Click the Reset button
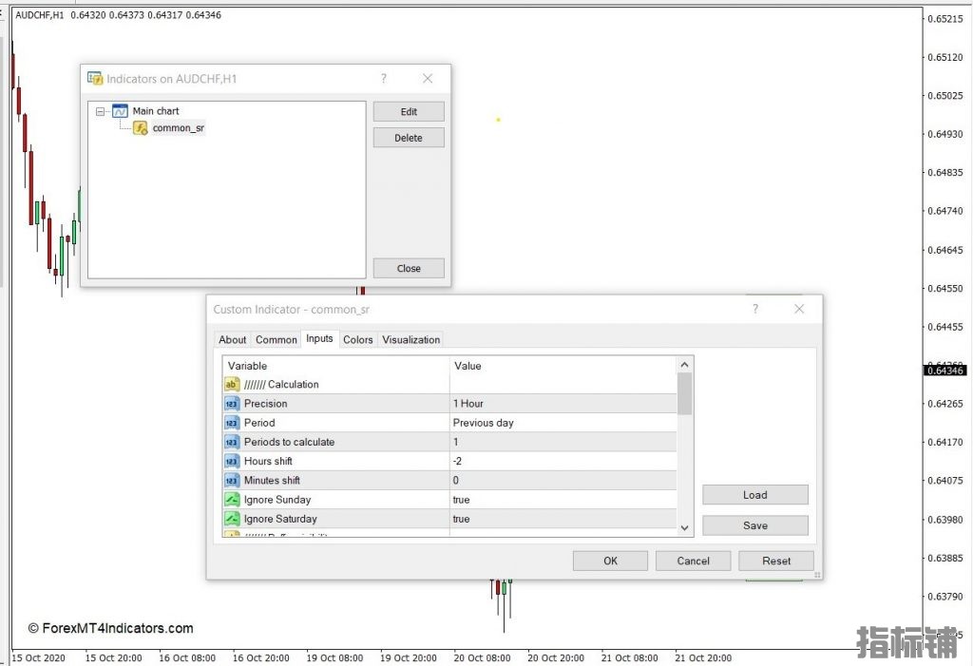 (x=776, y=561)
